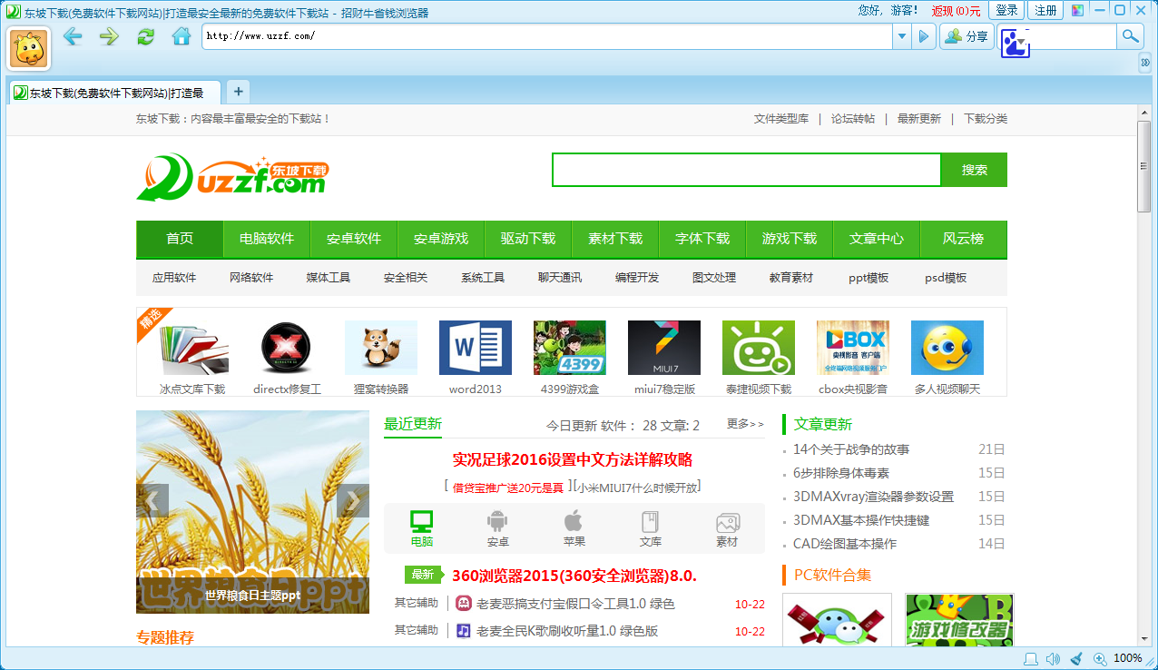The height and width of the screenshot is (670, 1158).
Task: Select the 素材 image category icon
Action: coord(727,523)
